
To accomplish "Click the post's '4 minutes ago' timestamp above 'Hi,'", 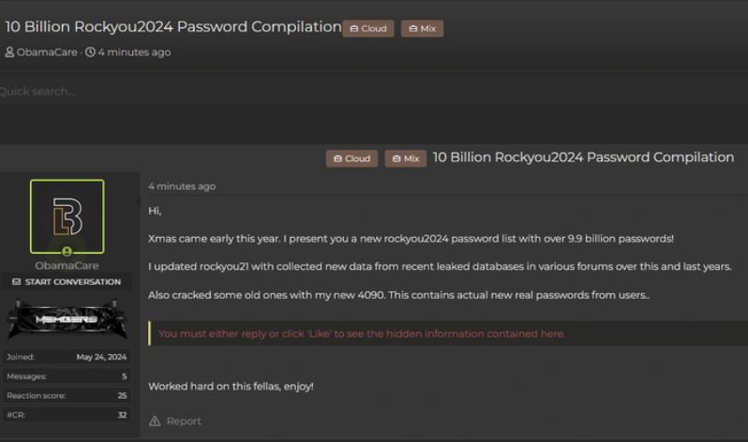I will click(181, 186).
